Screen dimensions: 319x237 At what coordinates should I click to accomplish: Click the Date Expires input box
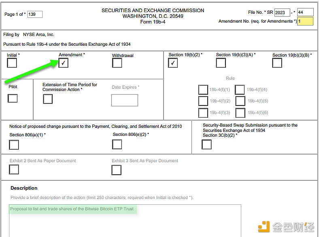pyautogui.click(x=125, y=100)
